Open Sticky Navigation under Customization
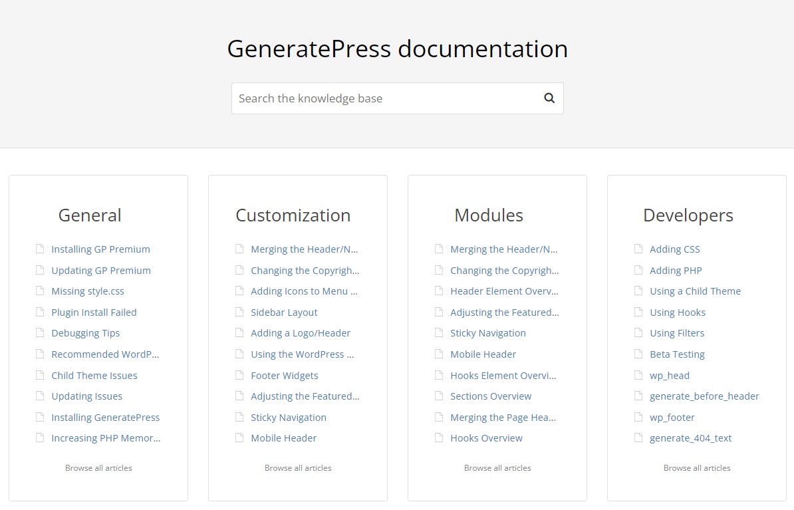This screenshot has width=794, height=510. [x=289, y=418]
